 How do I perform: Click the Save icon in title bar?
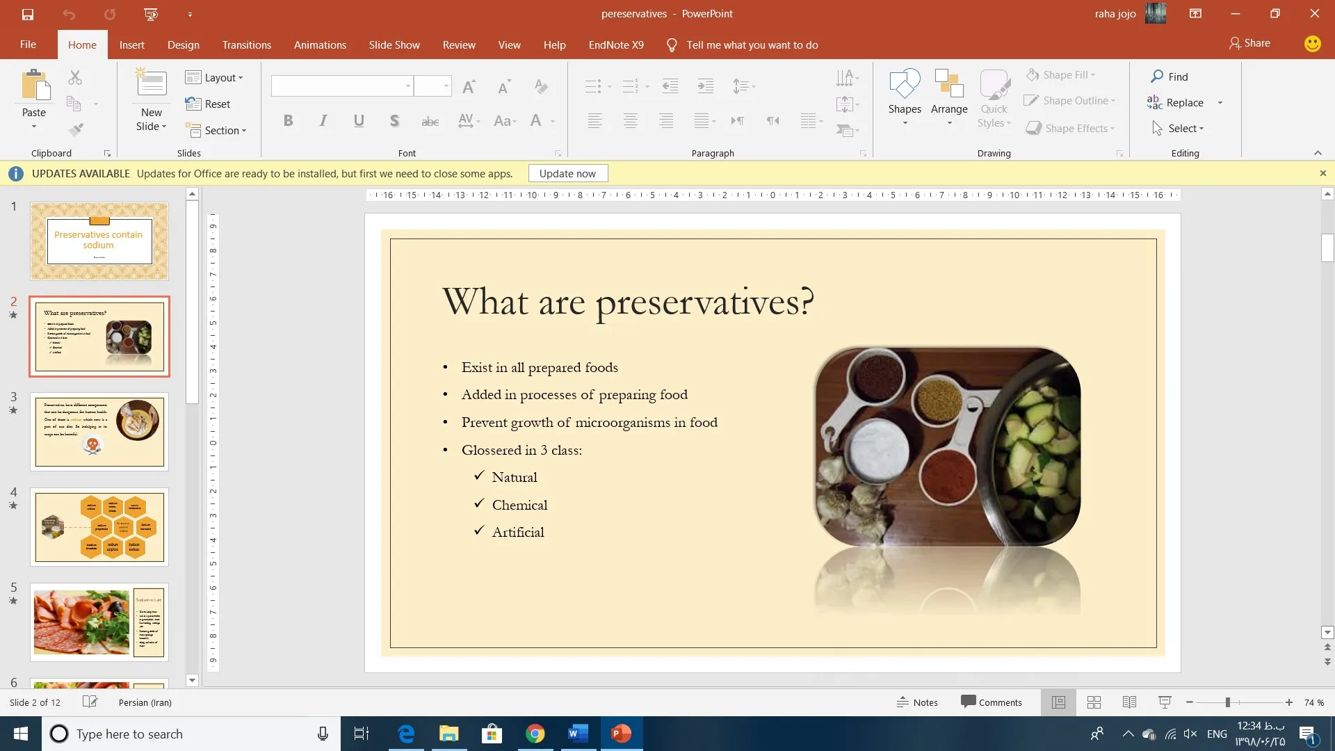coord(28,14)
